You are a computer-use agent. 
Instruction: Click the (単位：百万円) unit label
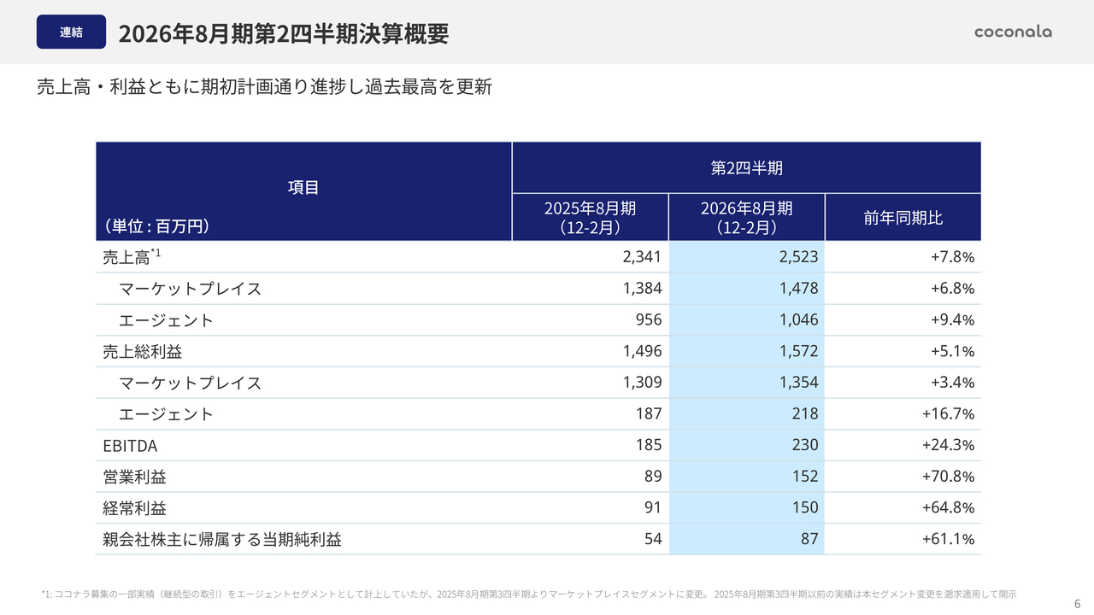[x=157, y=226]
